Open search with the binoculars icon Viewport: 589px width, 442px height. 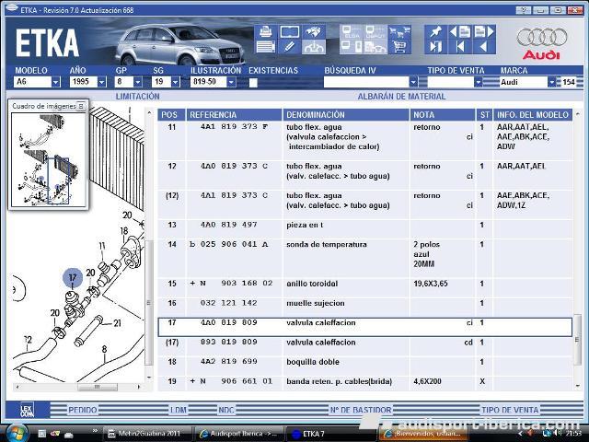(314, 32)
